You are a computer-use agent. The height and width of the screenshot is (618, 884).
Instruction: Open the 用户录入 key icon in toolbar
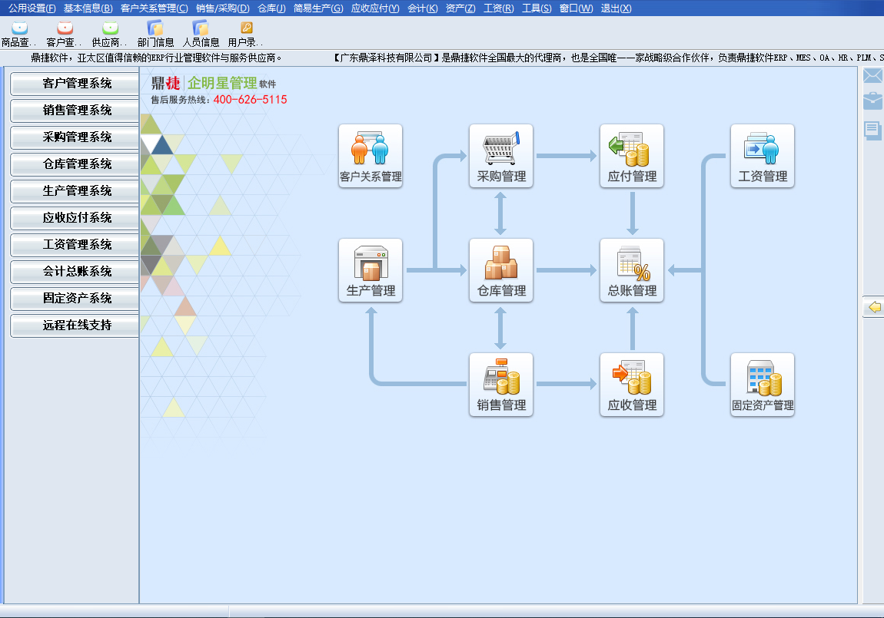[x=246, y=34]
